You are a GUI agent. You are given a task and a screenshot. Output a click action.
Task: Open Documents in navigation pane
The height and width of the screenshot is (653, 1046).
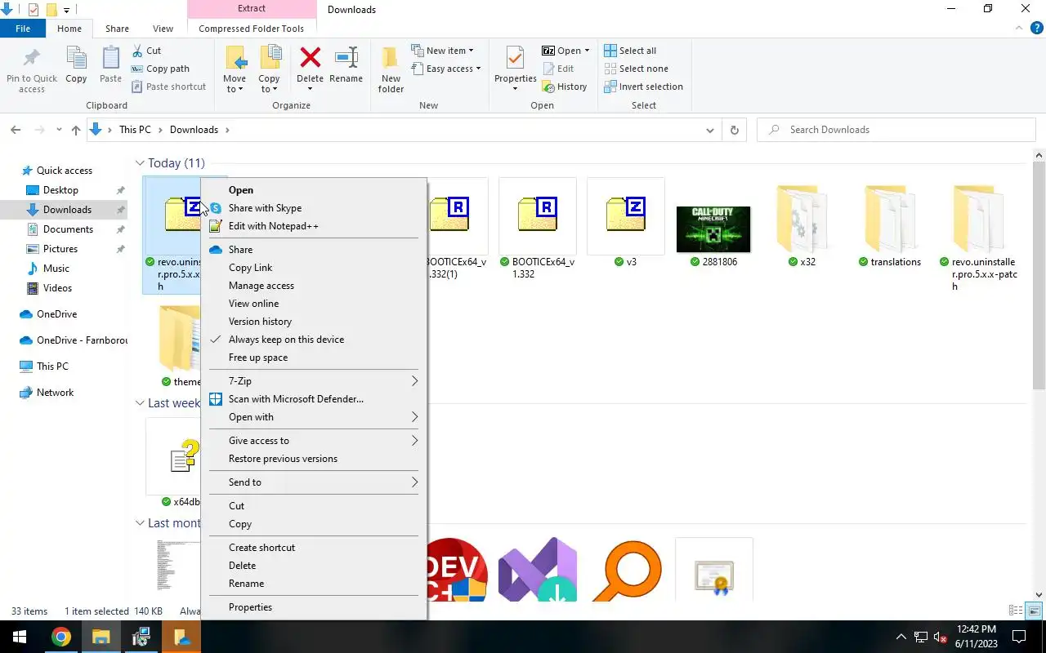(x=68, y=229)
